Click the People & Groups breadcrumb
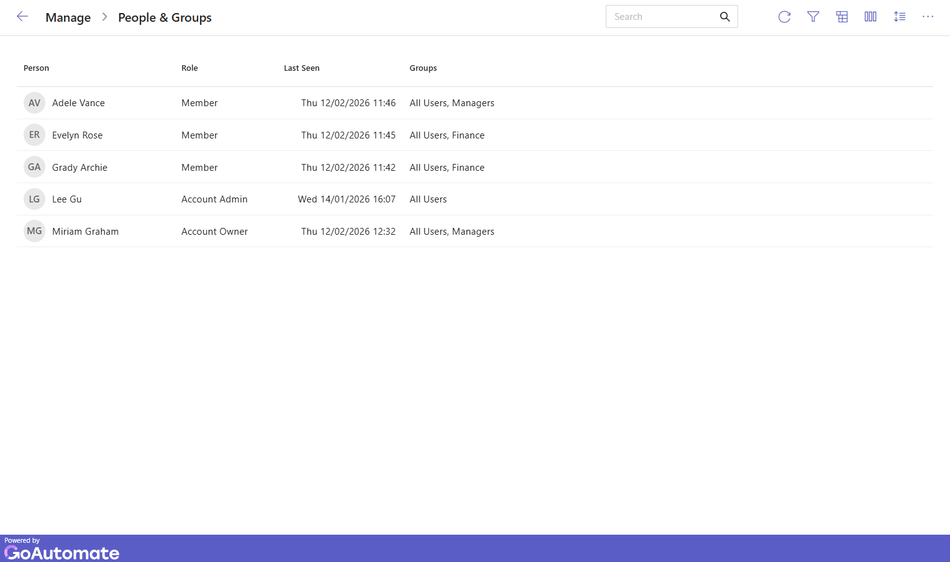Image resolution: width=950 pixels, height=562 pixels. click(165, 17)
